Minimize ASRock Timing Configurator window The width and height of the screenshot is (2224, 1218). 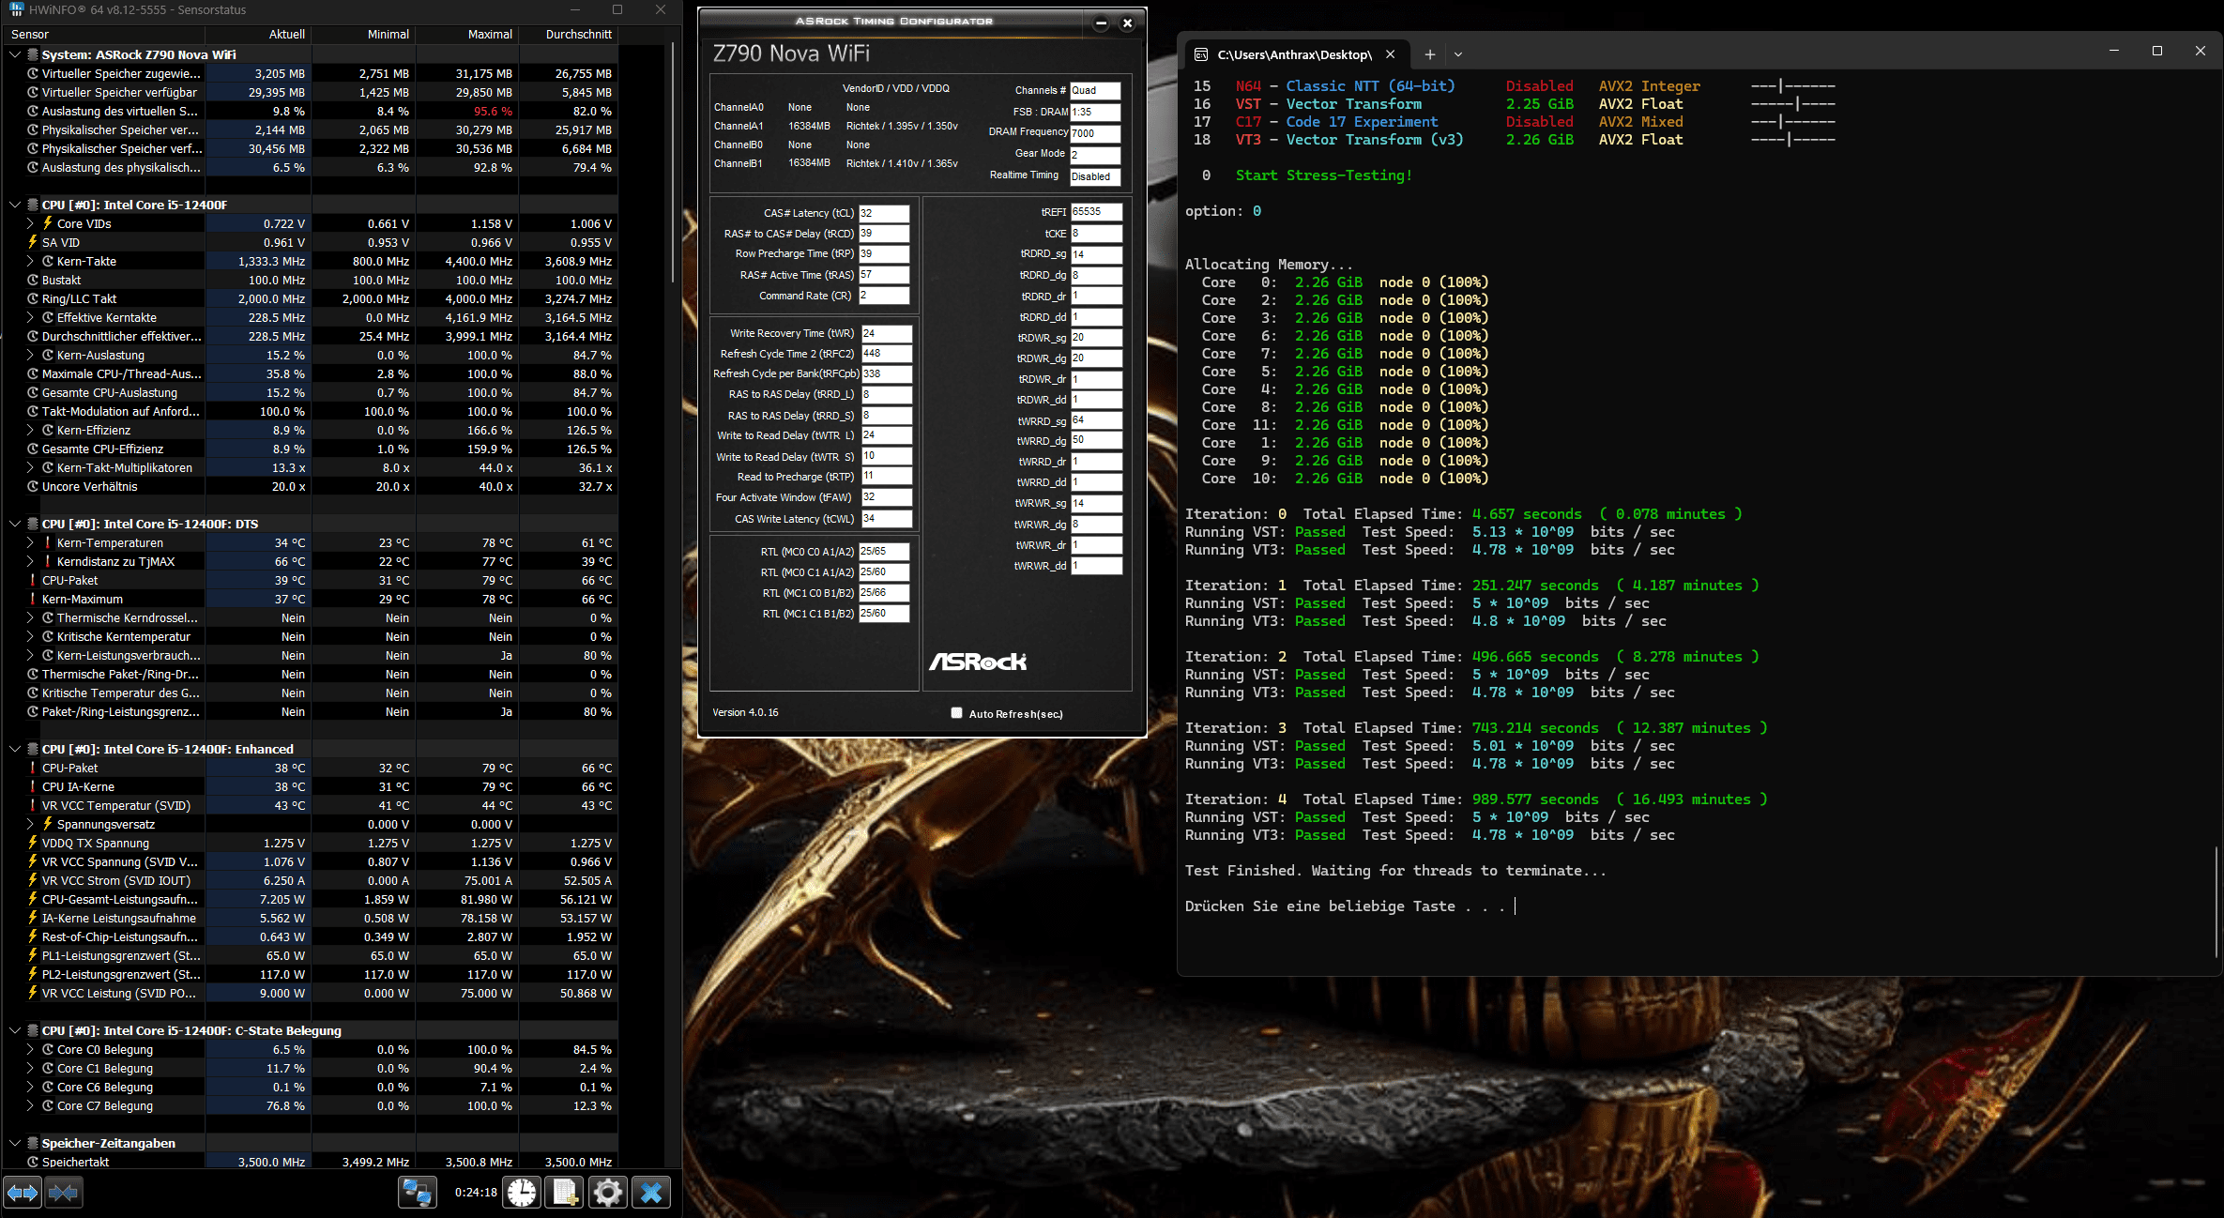(x=1102, y=23)
